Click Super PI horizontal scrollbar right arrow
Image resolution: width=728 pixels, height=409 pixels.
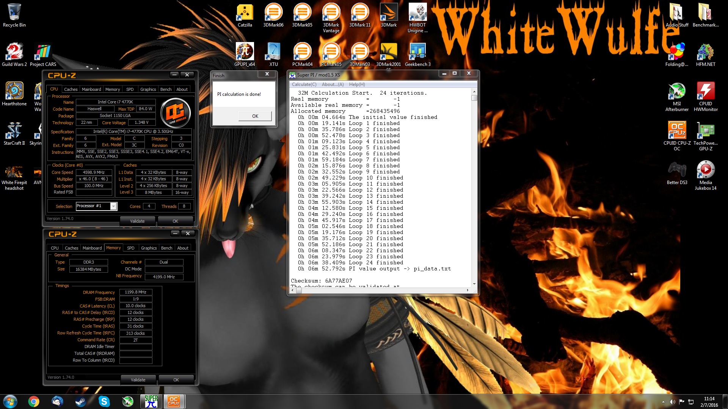click(468, 290)
